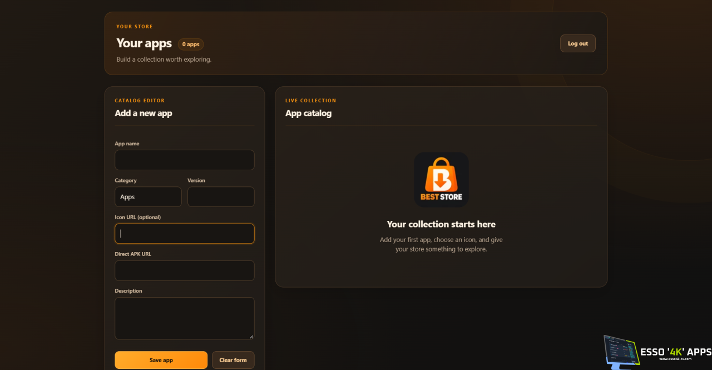Click the 'App catalog' heading
Viewport: 712px width, 370px height.
click(308, 113)
